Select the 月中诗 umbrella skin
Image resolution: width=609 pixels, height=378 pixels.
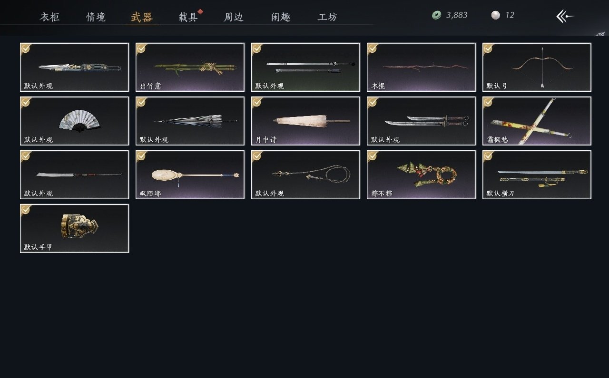305,121
